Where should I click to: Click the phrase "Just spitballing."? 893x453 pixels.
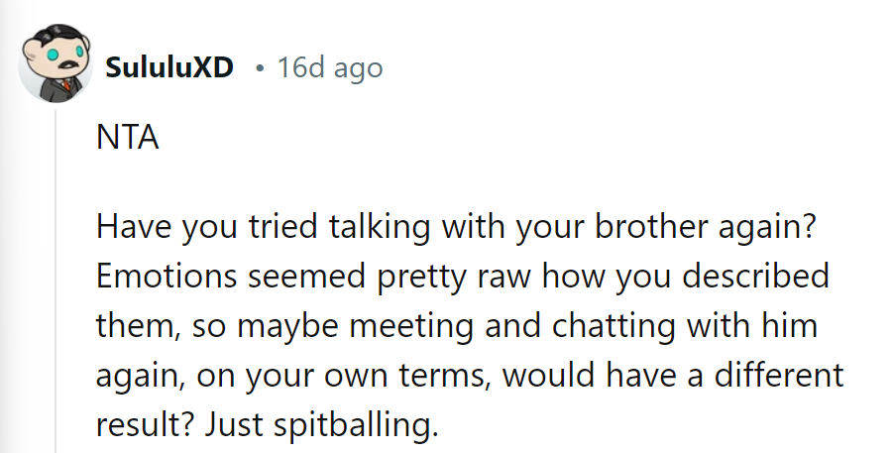pos(320,424)
